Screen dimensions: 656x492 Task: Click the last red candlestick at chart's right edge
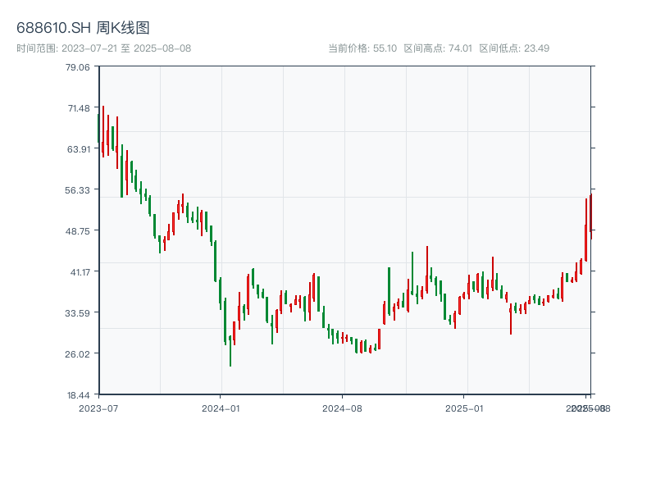(590, 216)
